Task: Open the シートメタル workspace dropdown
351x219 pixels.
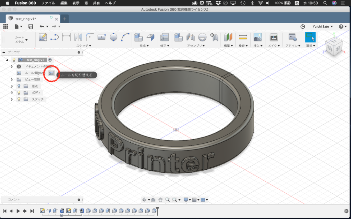Action: 21,40
